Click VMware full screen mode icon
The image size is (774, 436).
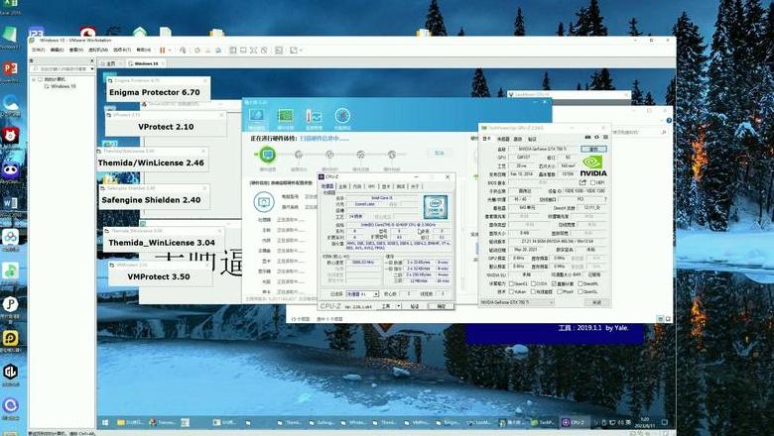pyautogui.click(x=253, y=50)
